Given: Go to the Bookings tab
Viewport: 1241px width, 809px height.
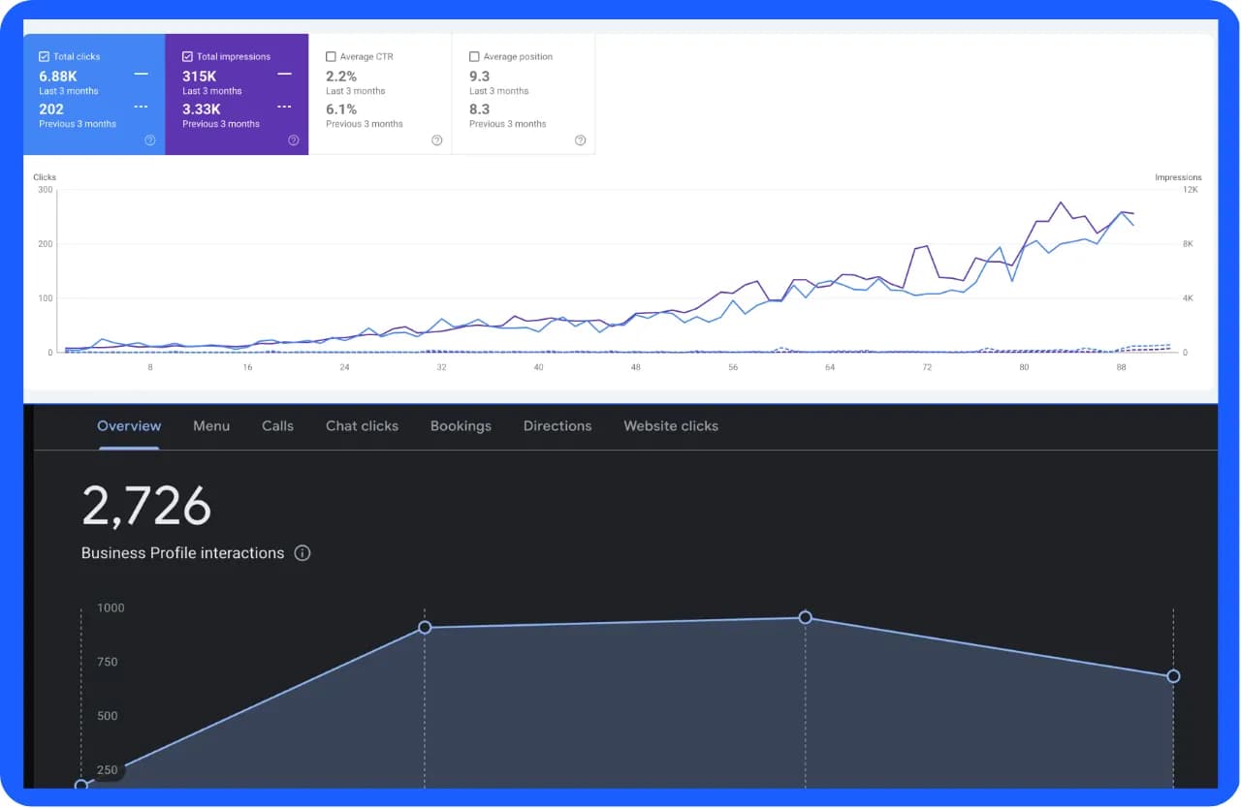Looking at the screenshot, I should coord(461,426).
